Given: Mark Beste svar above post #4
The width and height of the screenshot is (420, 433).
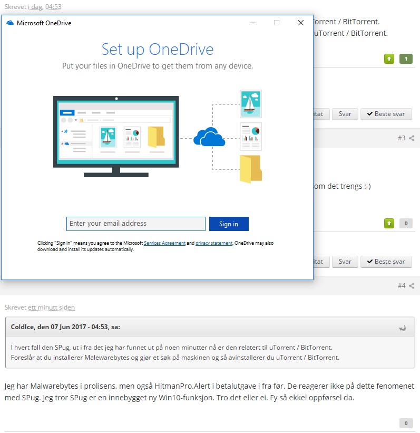Looking at the screenshot, I should [x=386, y=262].
